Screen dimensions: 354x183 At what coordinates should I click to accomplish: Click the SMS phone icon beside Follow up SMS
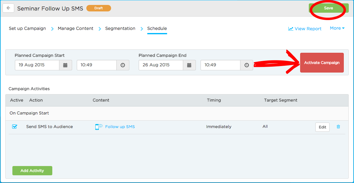[99, 127]
